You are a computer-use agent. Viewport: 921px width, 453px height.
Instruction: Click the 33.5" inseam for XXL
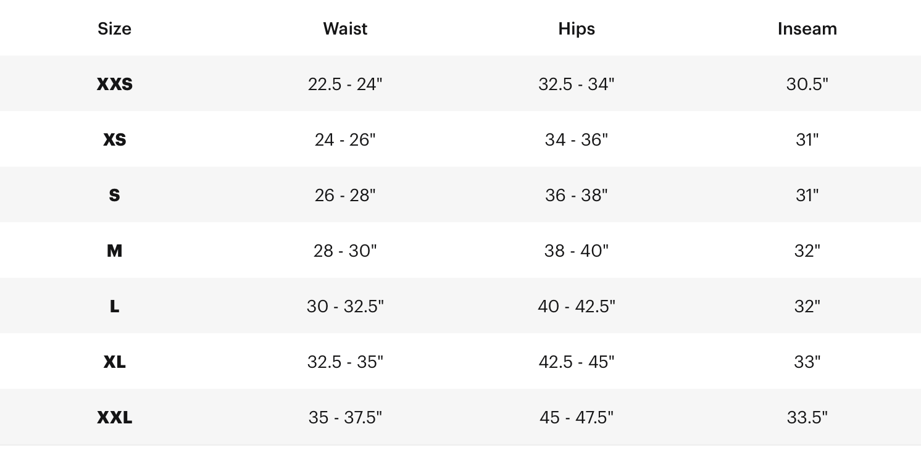coord(807,417)
